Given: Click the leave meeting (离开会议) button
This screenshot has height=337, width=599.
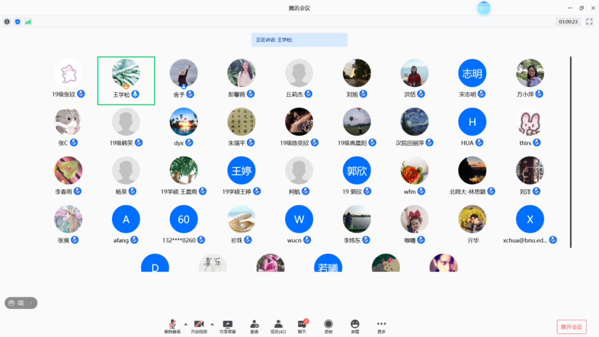Looking at the screenshot, I should 571,326.
